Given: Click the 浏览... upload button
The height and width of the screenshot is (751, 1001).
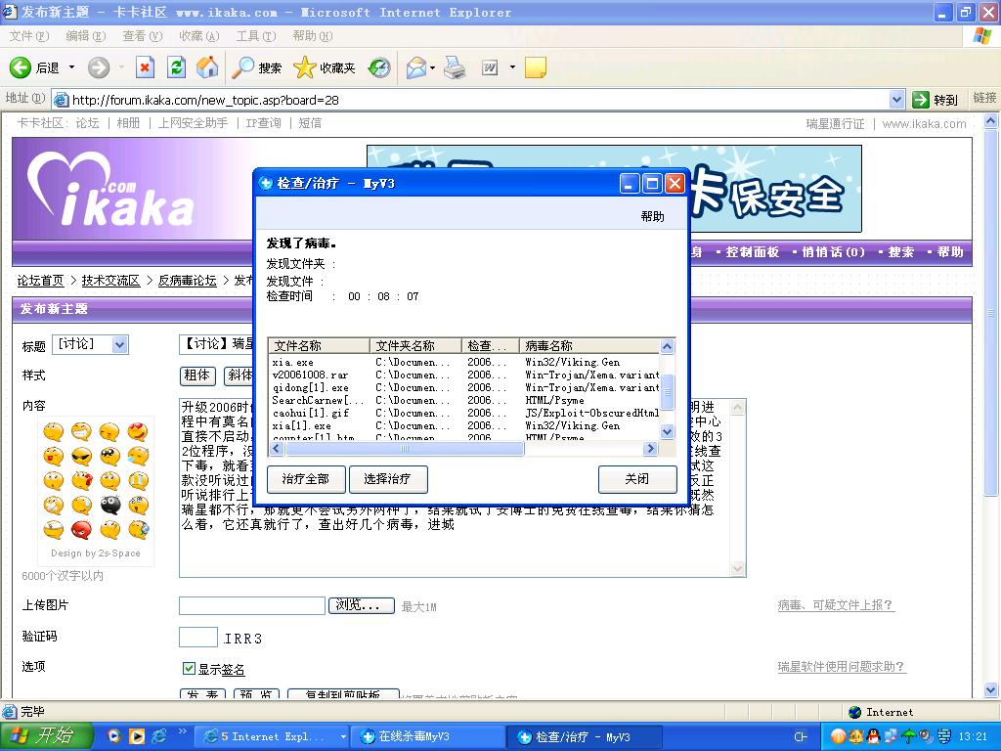Looking at the screenshot, I should [x=362, y=605].
